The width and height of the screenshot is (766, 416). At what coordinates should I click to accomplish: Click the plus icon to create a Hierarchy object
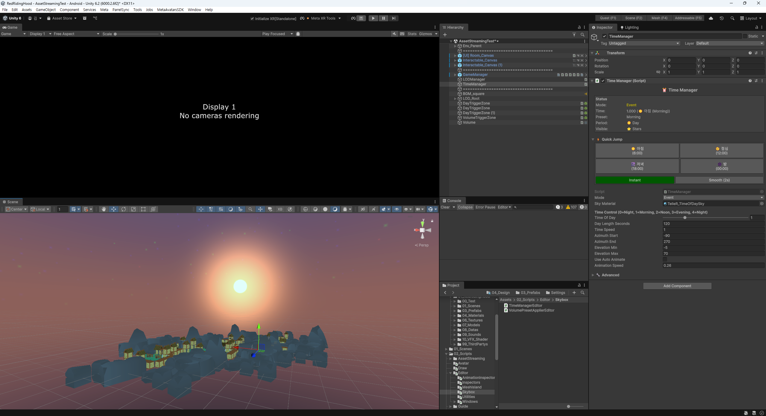pyautogui.click(x=445, y=35)
